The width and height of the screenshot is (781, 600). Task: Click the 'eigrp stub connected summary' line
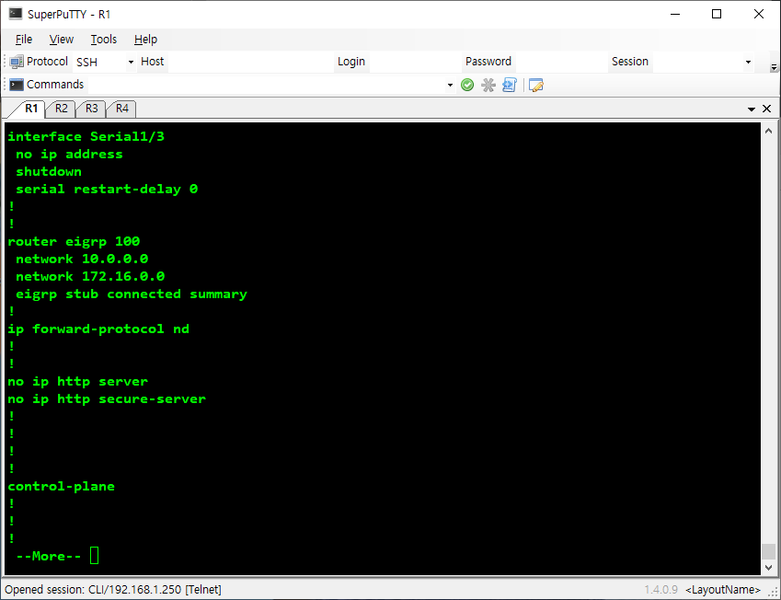pyautogui.click(x=132, y=294)
